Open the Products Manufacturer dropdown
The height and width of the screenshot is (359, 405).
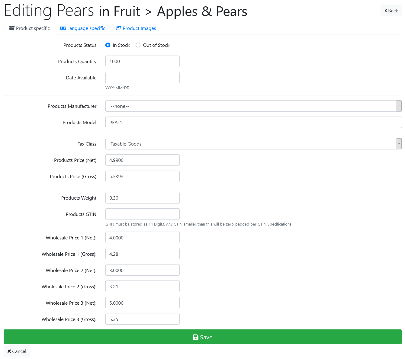point(253,106)
